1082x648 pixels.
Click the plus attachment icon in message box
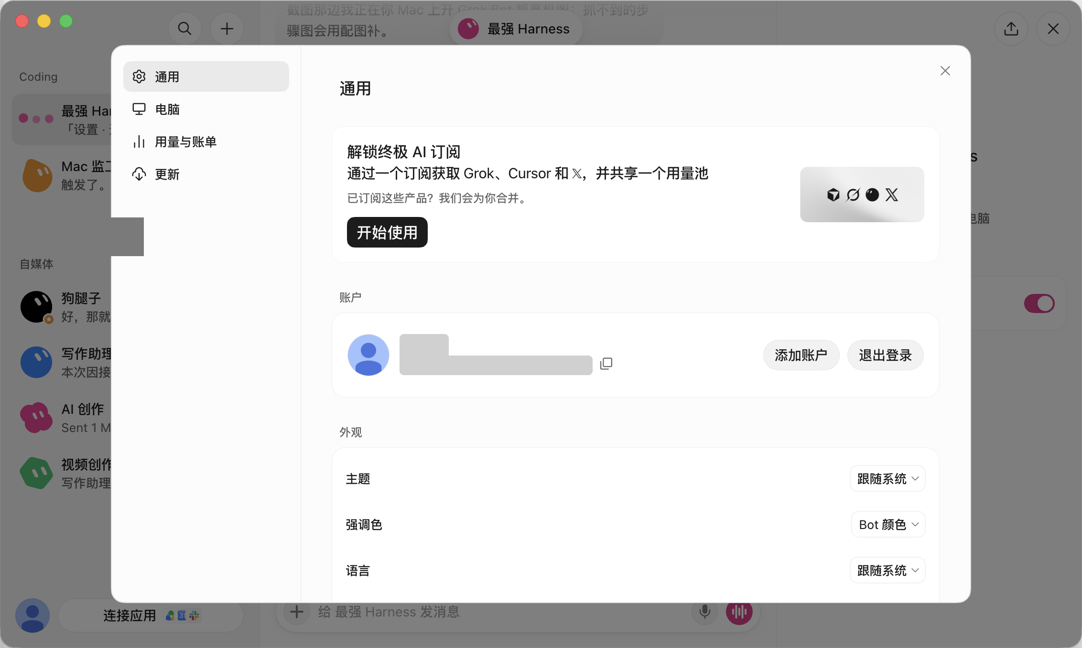[297, 612]
